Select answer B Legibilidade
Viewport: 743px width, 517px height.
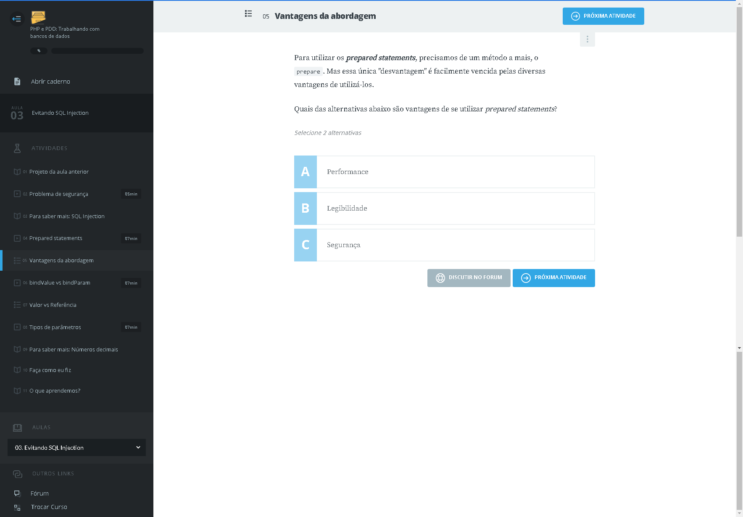444,208
